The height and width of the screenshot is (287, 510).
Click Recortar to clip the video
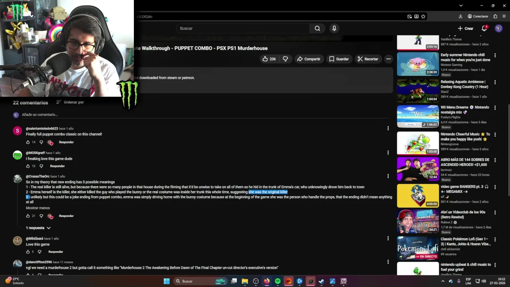tap(367, 59)
